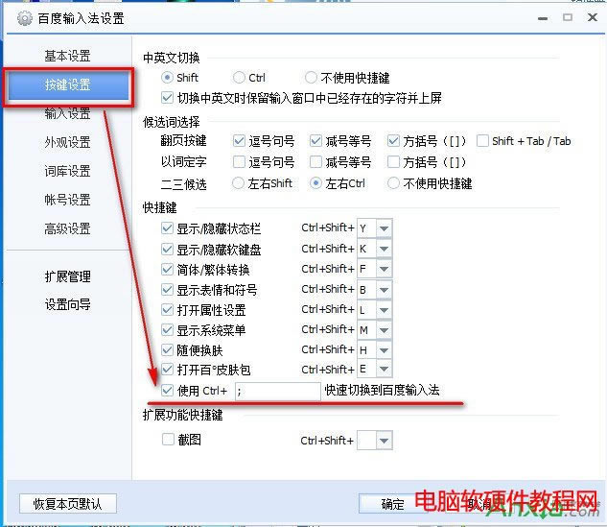607x527 pixels.
Task: Click the Ctrl+ hotkey input field
Action: pos(277,391)
